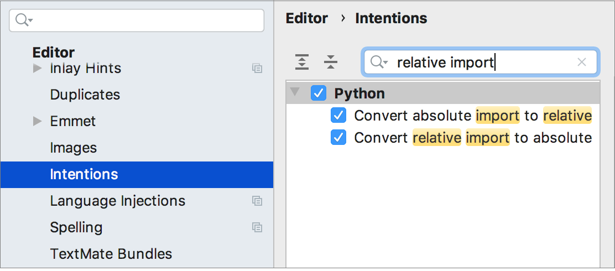The image size is (615, 271).
Task: Expand the Inlay Hints node
Action: [38, 69]
